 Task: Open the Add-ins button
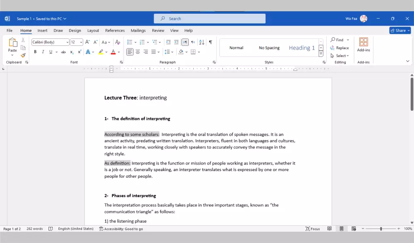[x=363, y=45]
